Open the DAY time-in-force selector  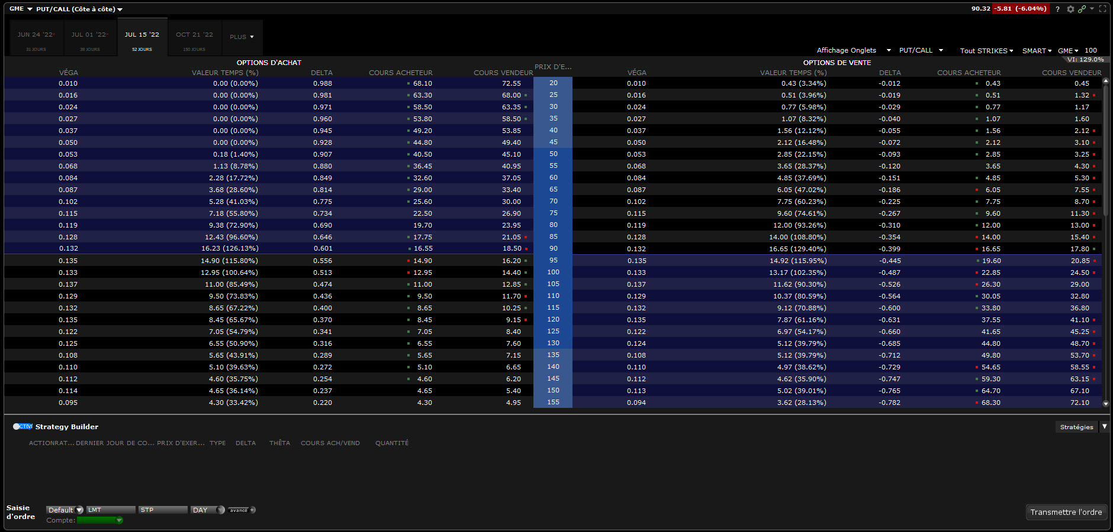pos(207,510)
